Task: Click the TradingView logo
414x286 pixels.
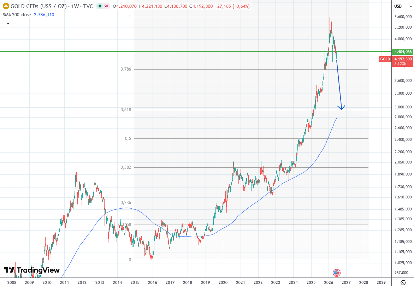Action: click(x=32, y=270)
